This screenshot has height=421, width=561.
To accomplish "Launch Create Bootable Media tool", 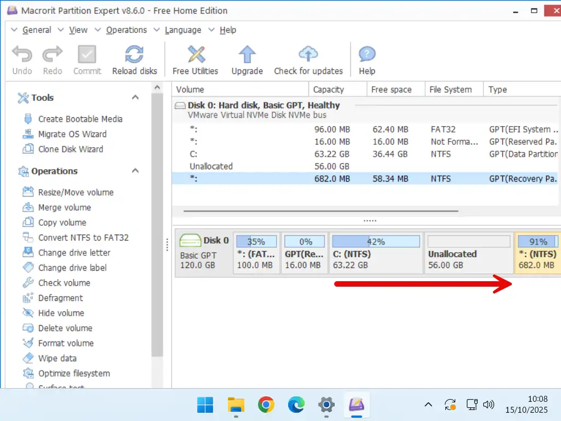I will click(x=80, y=119).
